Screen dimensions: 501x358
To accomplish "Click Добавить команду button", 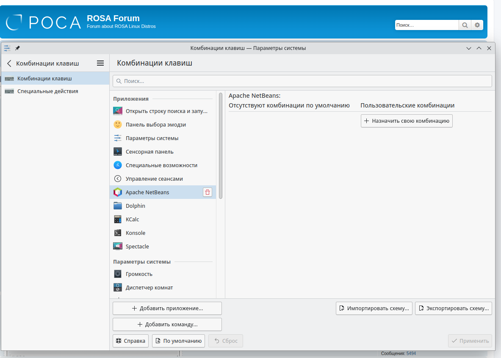I will [167, 324].
